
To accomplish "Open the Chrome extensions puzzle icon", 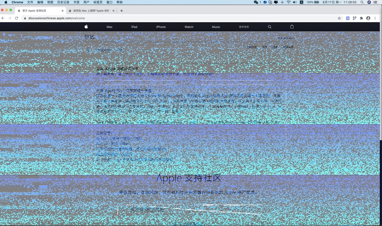I will point(361,18).
